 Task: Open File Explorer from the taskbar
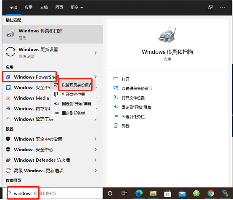(153, 193)
